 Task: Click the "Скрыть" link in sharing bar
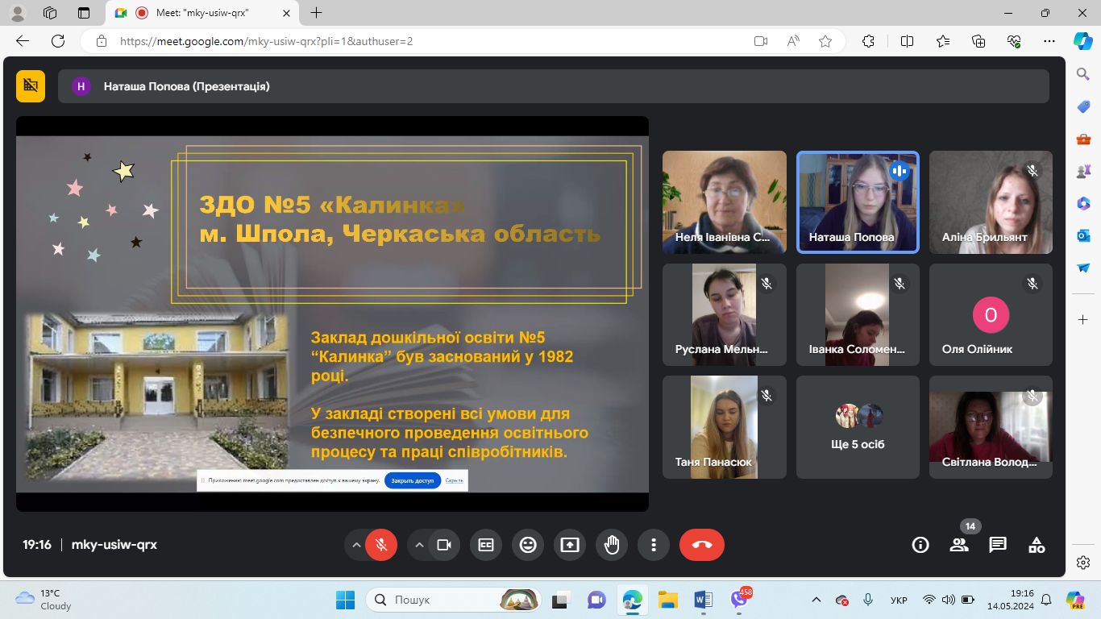(454, 480)
